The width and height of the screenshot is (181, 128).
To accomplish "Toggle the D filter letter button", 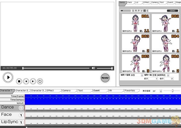I will click(x=144, y=11).
